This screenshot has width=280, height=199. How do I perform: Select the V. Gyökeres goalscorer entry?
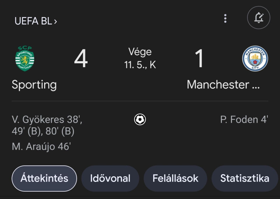47,125
